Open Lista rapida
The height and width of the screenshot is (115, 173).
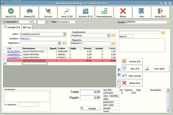pyautogui.click(x=157, y=69)
